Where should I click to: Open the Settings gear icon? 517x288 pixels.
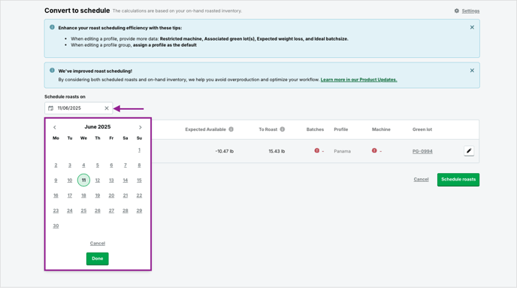click(x=457, y=11)
